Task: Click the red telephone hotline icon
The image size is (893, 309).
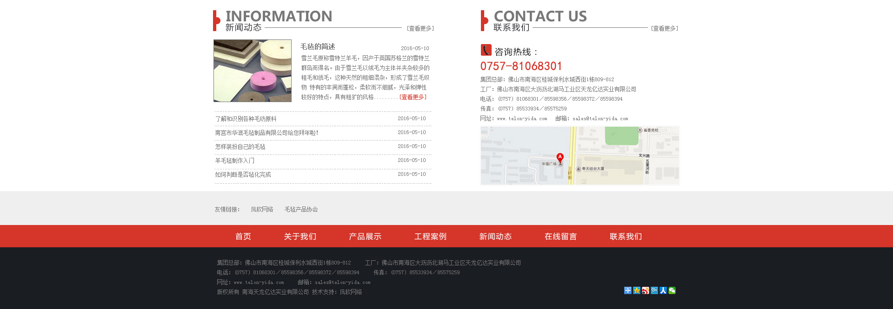Action: point(486,50)
